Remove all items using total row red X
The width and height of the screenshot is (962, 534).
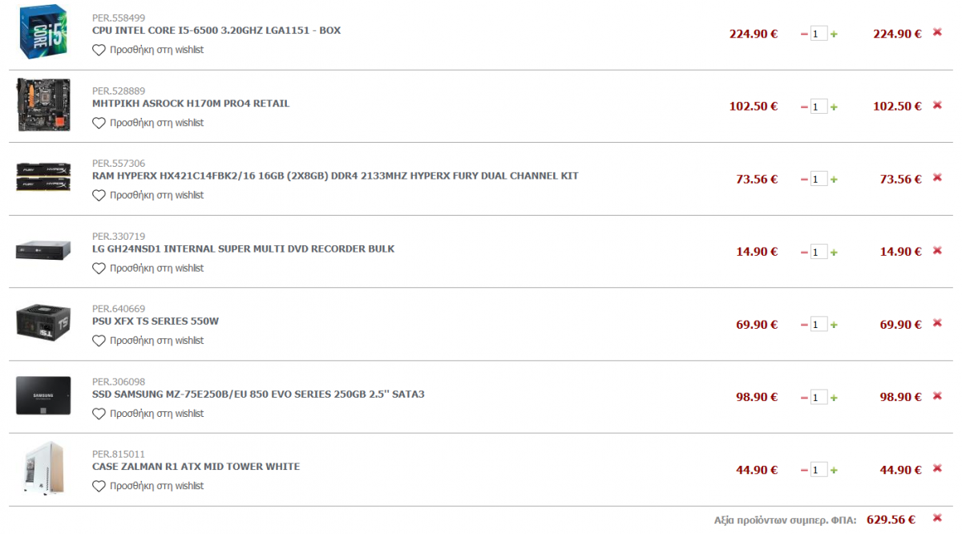coord(937,519)
